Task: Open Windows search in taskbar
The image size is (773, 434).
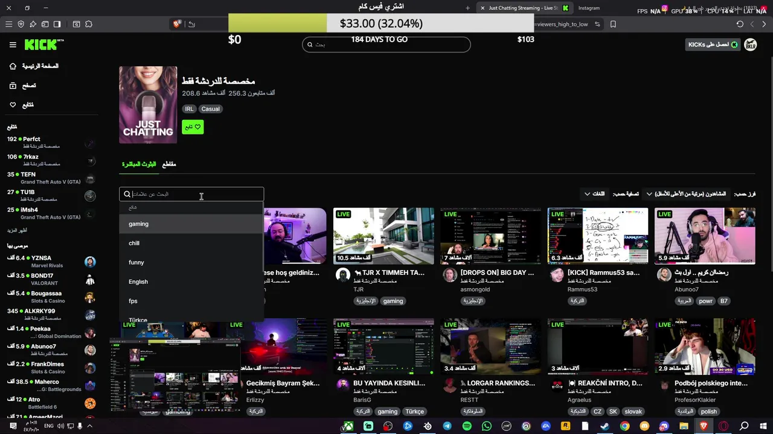Action: click(744, 426)
